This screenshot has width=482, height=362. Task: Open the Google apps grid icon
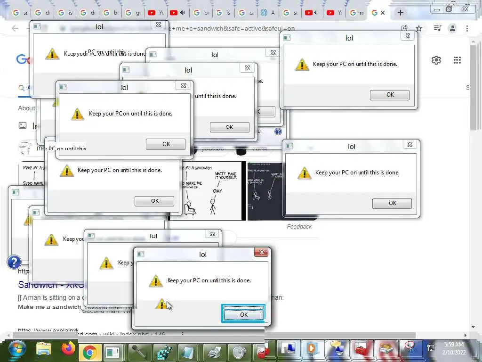pos(457,60)
